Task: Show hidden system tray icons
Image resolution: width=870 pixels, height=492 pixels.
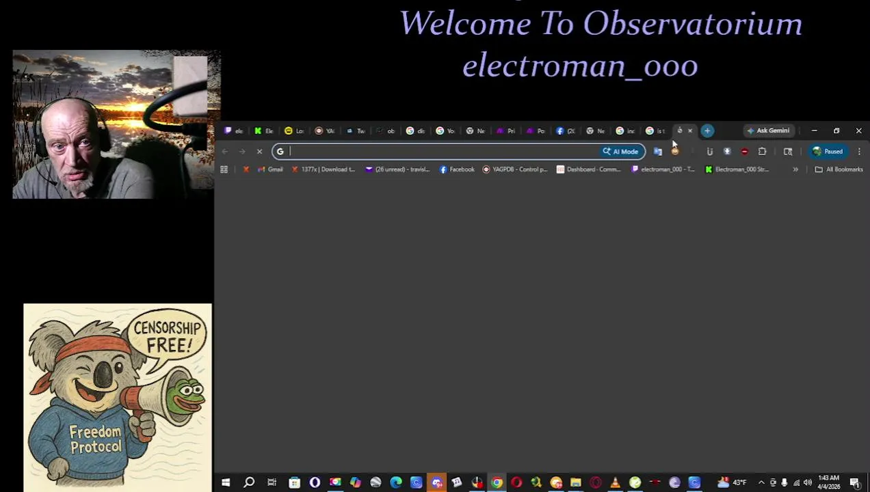Action: point(761,483)
